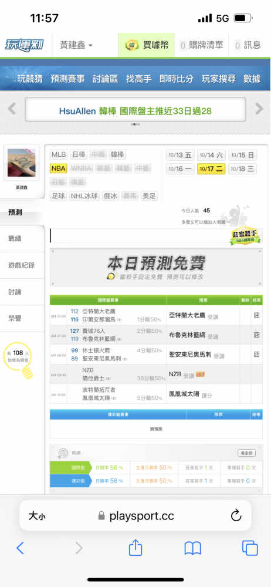271x587 pixels.
Task: Select the 費城76人 team text
Action: [x=94, y=331]
